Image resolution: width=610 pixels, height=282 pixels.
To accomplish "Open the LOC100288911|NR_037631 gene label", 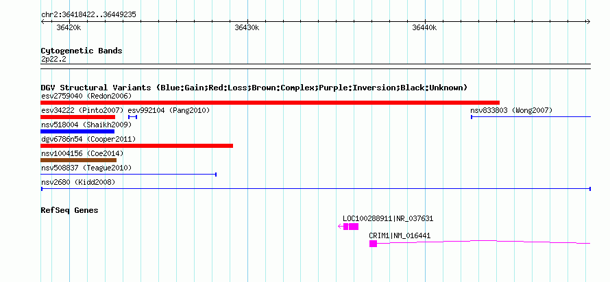I will coord(388,218).
